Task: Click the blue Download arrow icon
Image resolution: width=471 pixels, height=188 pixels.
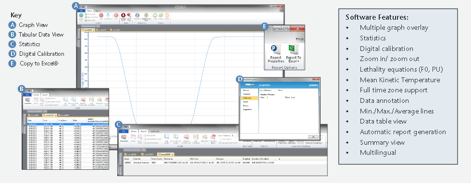Action: 108,15
